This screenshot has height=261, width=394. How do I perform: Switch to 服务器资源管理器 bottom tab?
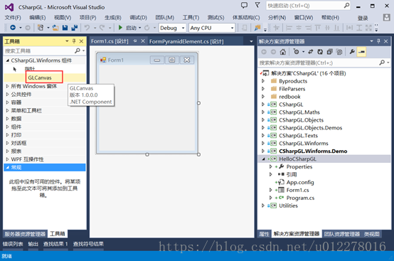pos(25,234)
